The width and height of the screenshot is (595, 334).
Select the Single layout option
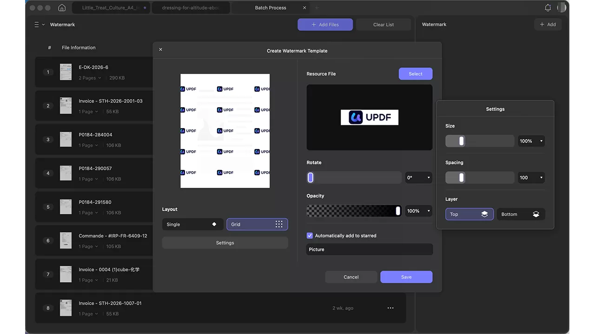pyautogui.click(x=193, y=225)
